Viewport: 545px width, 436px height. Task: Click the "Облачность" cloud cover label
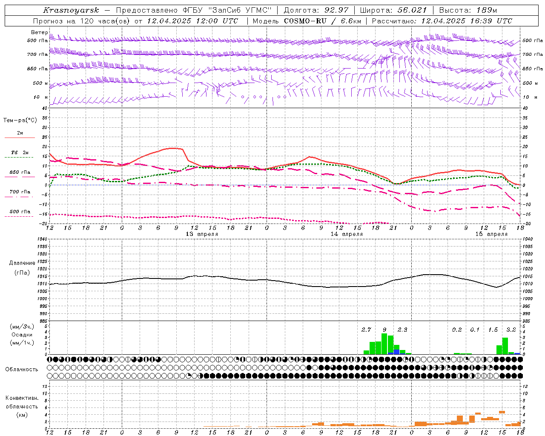(x=22, y=370)
